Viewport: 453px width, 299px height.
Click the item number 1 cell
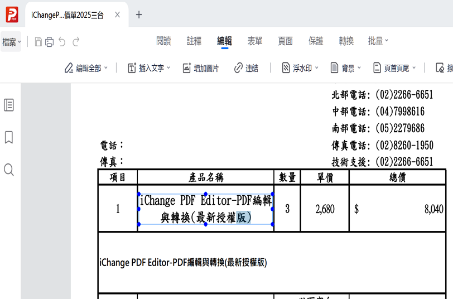tap(118, 209)
